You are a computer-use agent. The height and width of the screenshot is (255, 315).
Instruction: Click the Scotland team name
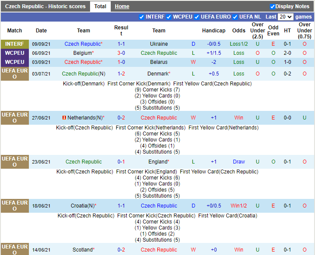click(82, 250)
